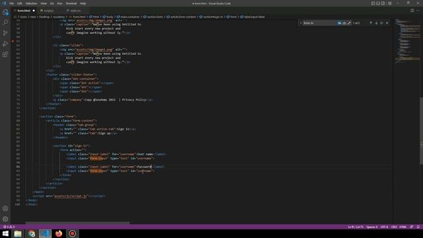Open Desktop folder breadcrumb dropdown
Screen dimensions: 423x238
pos(44,17)
